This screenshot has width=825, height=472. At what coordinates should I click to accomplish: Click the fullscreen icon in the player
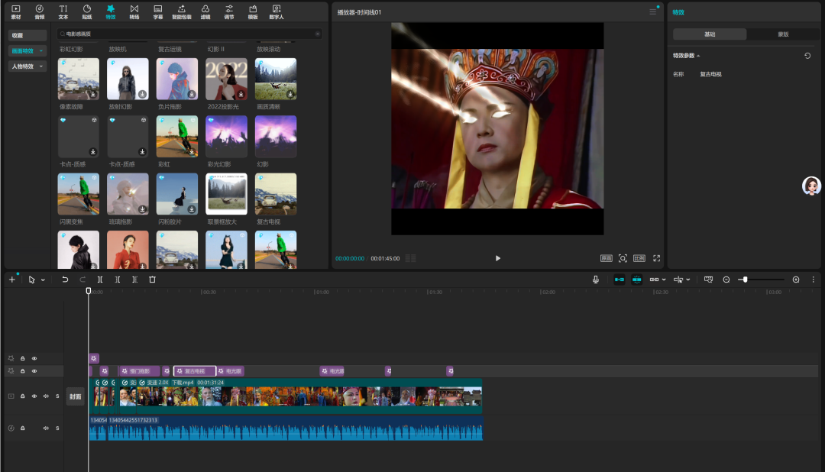(656, 258)
